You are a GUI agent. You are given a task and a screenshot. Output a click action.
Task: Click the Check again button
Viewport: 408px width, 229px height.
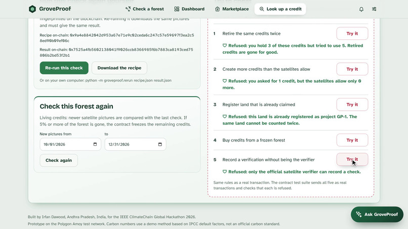tap(59, 160)
